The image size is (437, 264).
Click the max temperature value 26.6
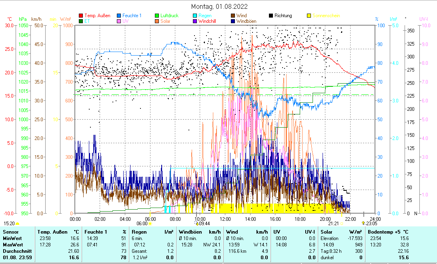(75, 245)
